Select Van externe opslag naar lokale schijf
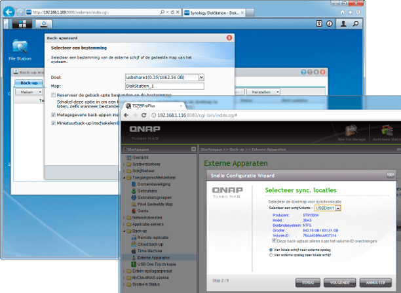This screenshot has width=401, height=293. [x=271, y=255]
